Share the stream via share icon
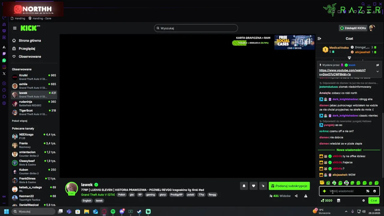This screenshot has height=216, width=384. click(x=296, y=196)
